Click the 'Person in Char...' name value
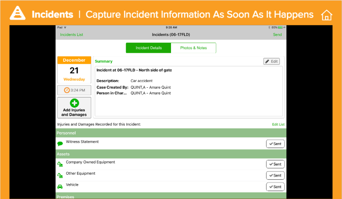342x199 pixels. (150, 93)
